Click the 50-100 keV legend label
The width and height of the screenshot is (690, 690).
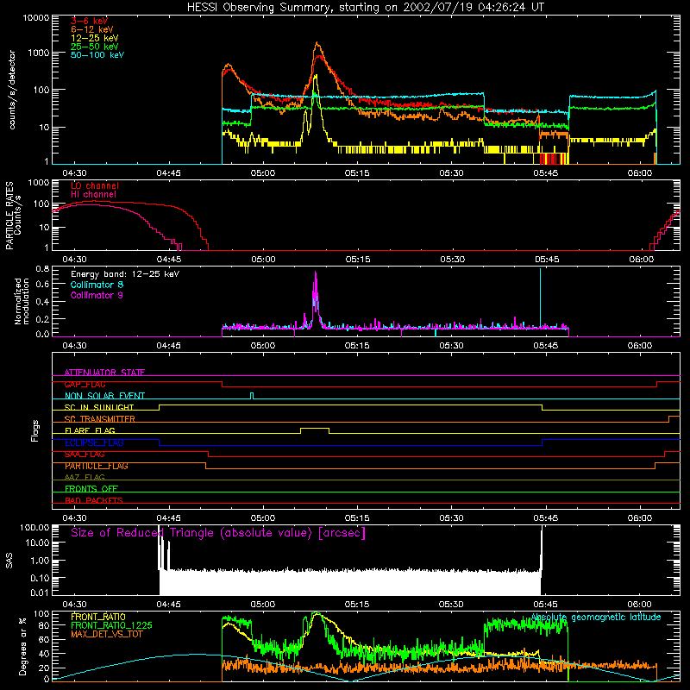tap(97, 55)
